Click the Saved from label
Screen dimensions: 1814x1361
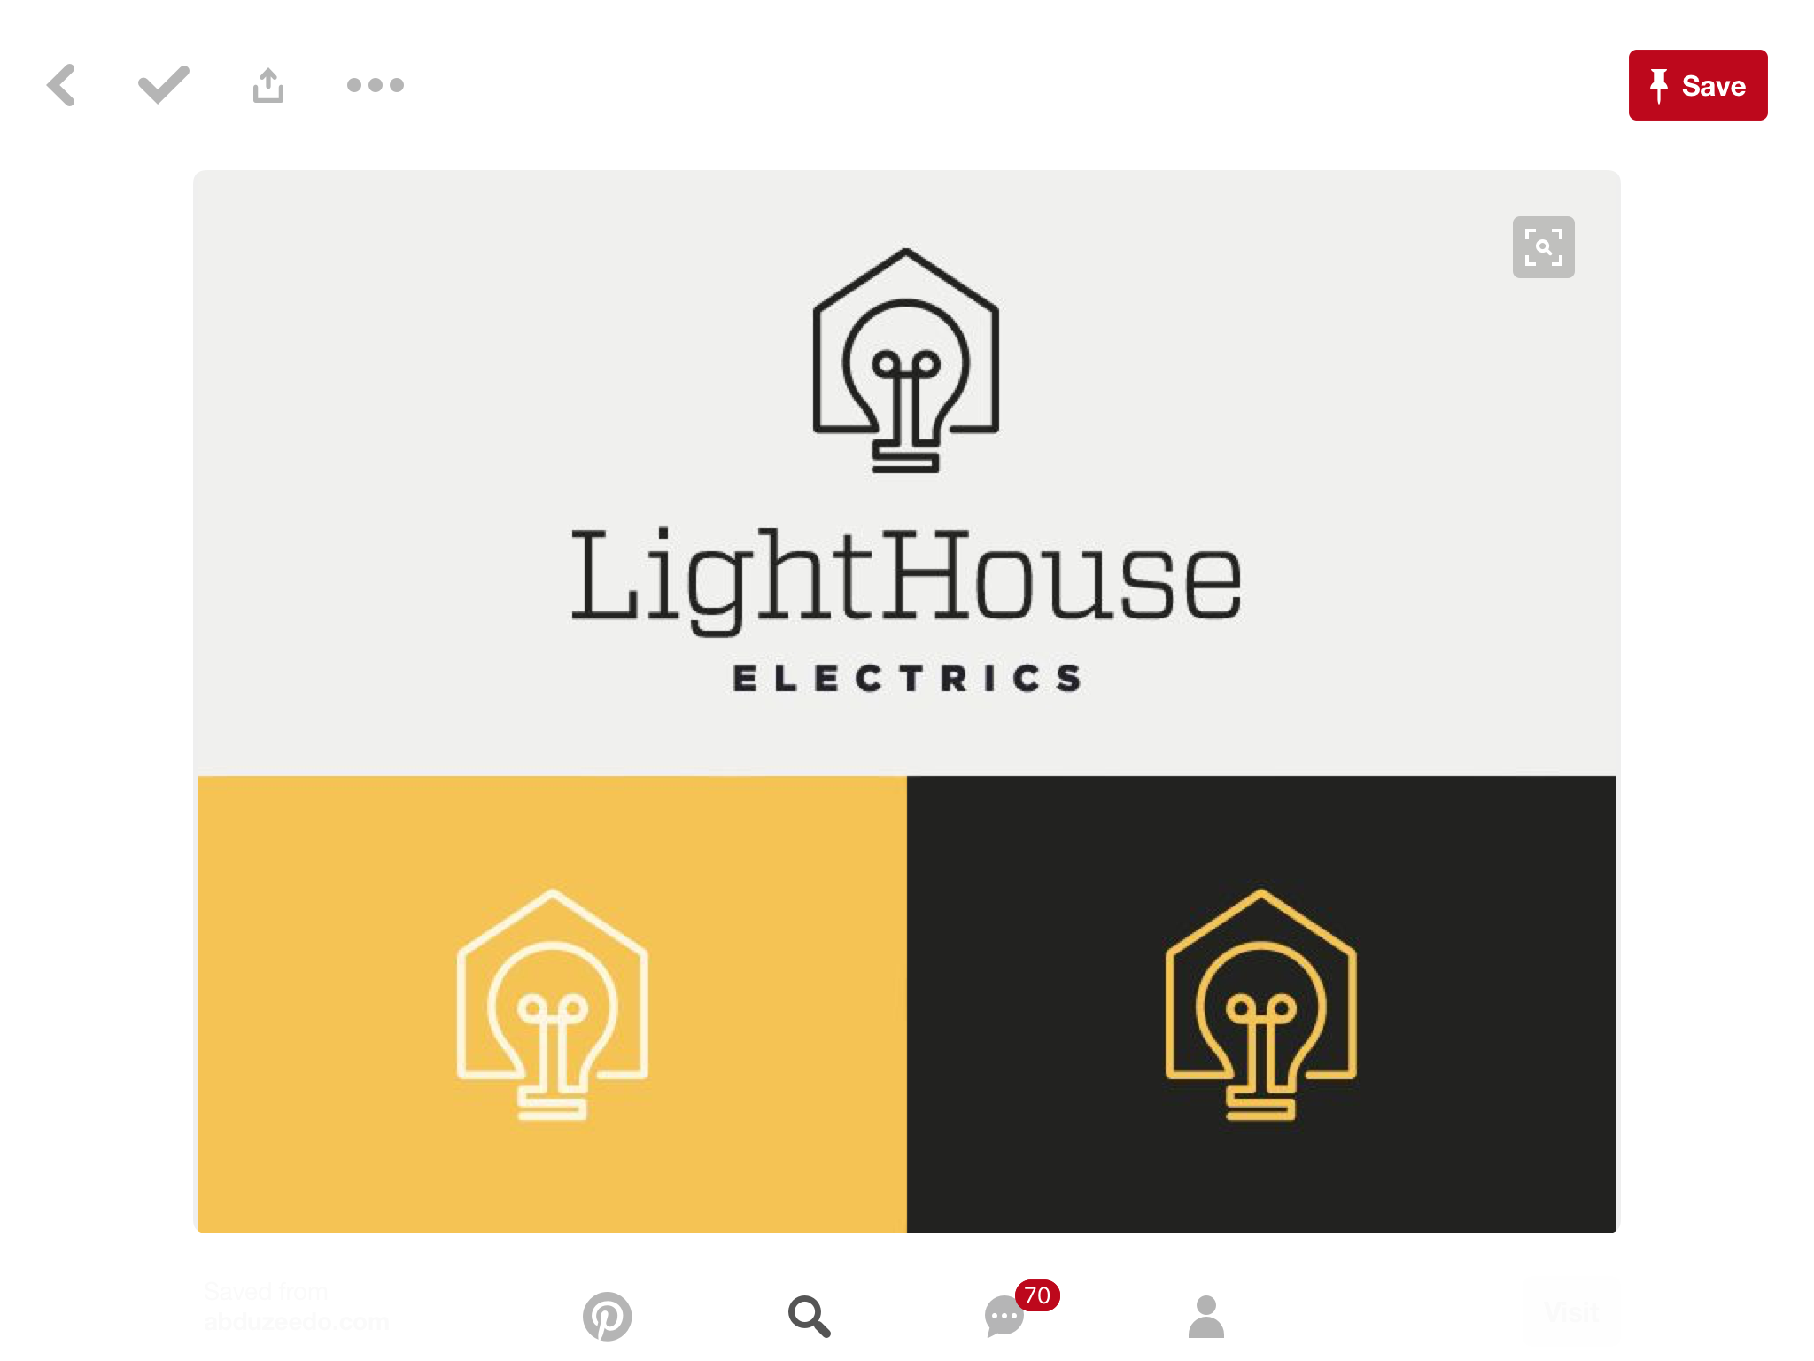click(x=266, y=1292)
